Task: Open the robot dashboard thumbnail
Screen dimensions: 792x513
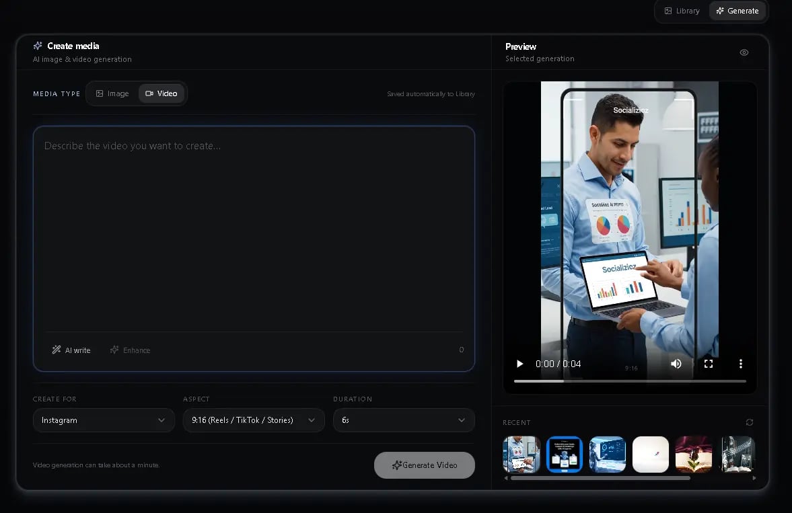Action: [607, 455]
